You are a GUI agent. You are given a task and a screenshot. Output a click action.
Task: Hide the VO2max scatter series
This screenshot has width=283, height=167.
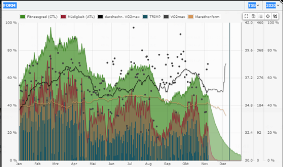tap(177, 16)
